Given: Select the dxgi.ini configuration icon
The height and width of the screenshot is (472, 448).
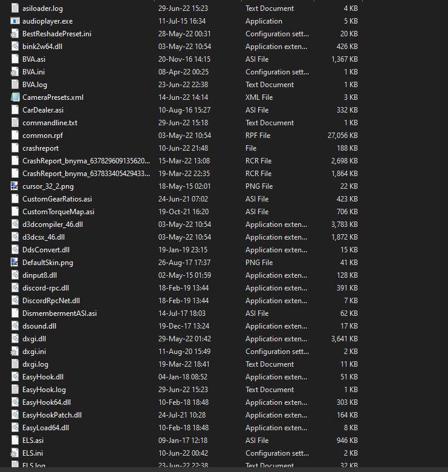Looking at the screenshot, I should pyautogui.click(x=15, y=352).
